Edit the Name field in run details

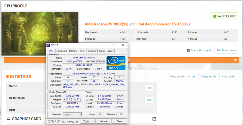click(x=149, y=88)
